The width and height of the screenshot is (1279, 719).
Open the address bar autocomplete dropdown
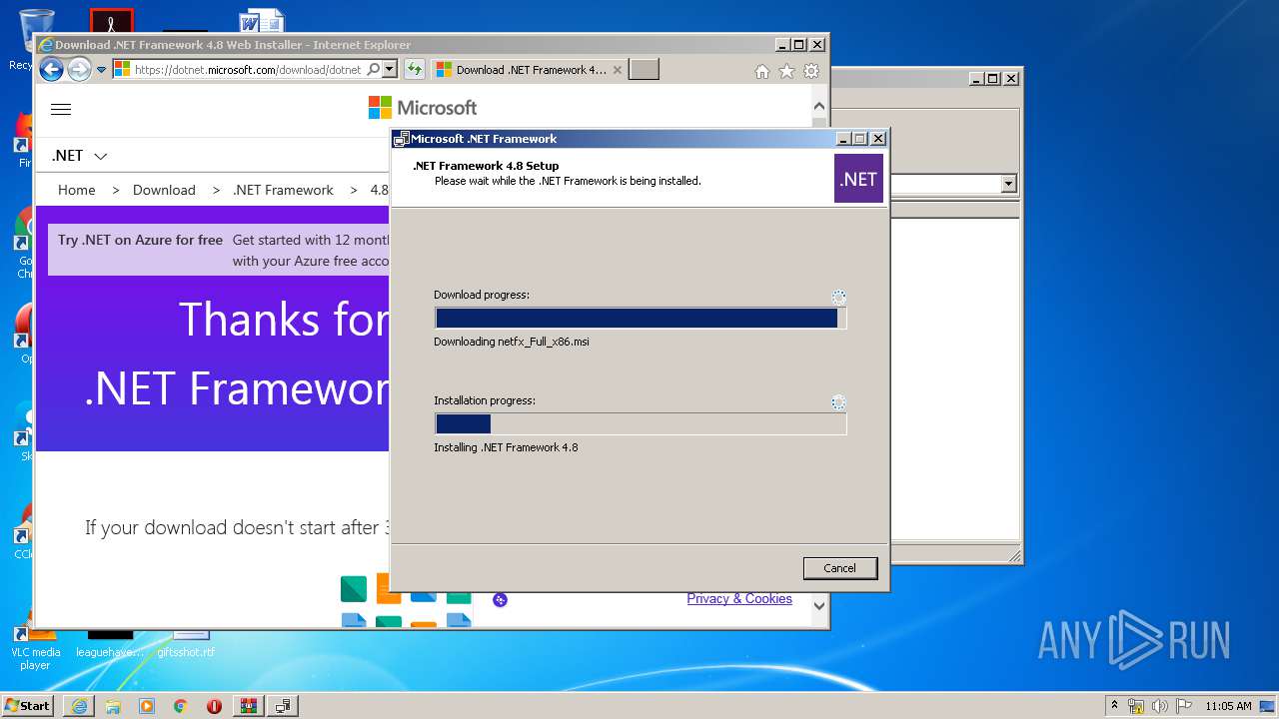[390, 70]
